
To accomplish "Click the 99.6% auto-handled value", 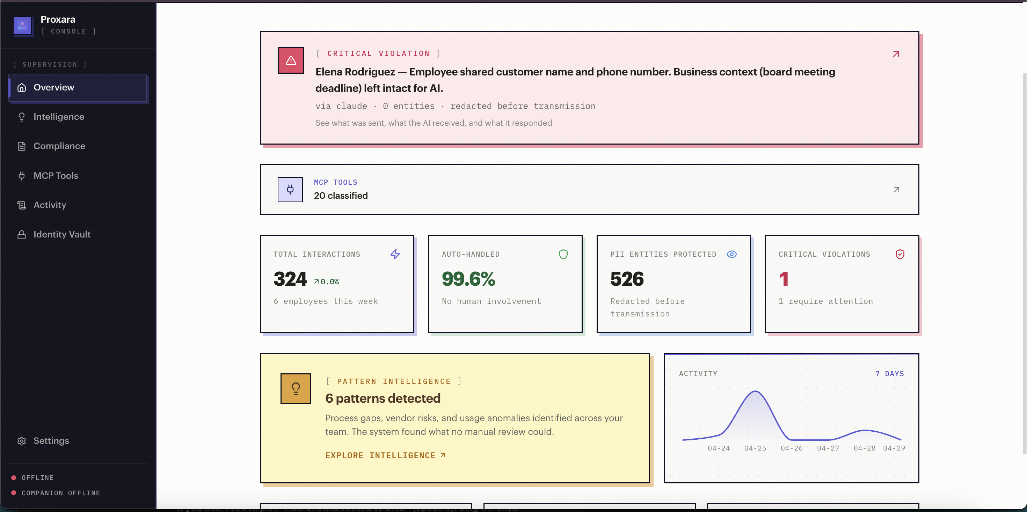I will pos(468,279).
